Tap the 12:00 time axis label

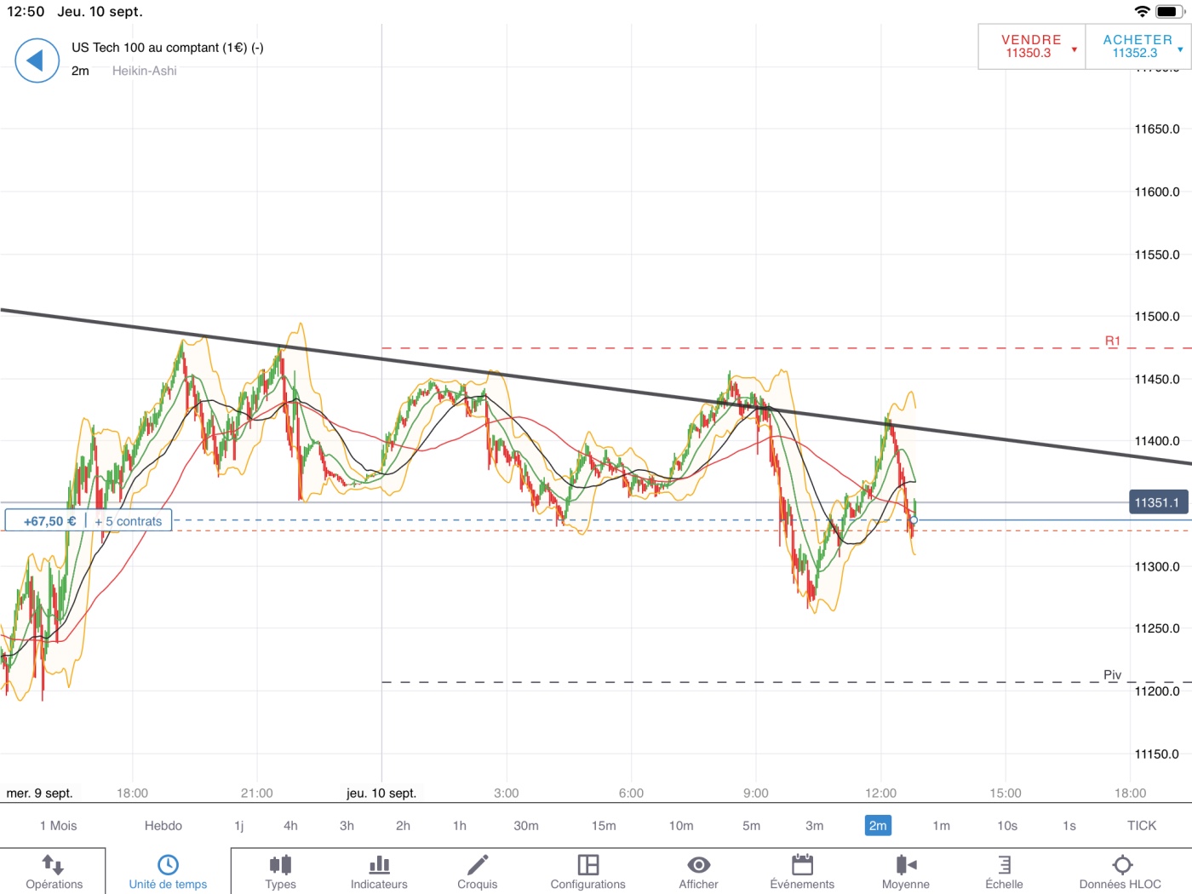880,794
